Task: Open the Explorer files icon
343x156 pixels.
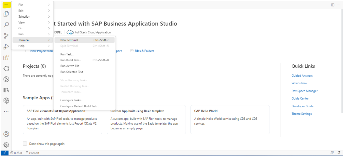Action: (6, 14)
